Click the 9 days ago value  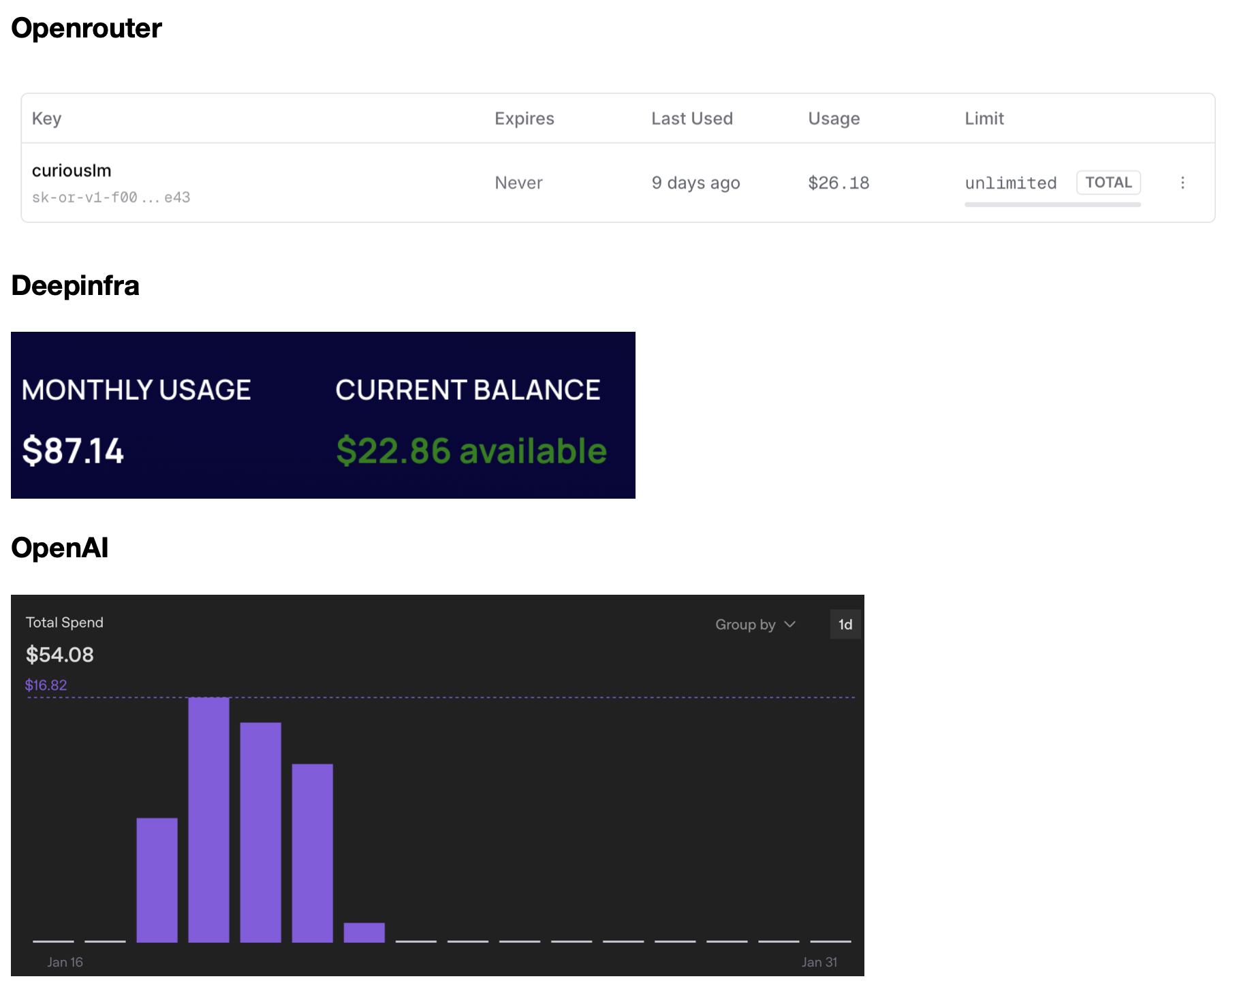695,183
